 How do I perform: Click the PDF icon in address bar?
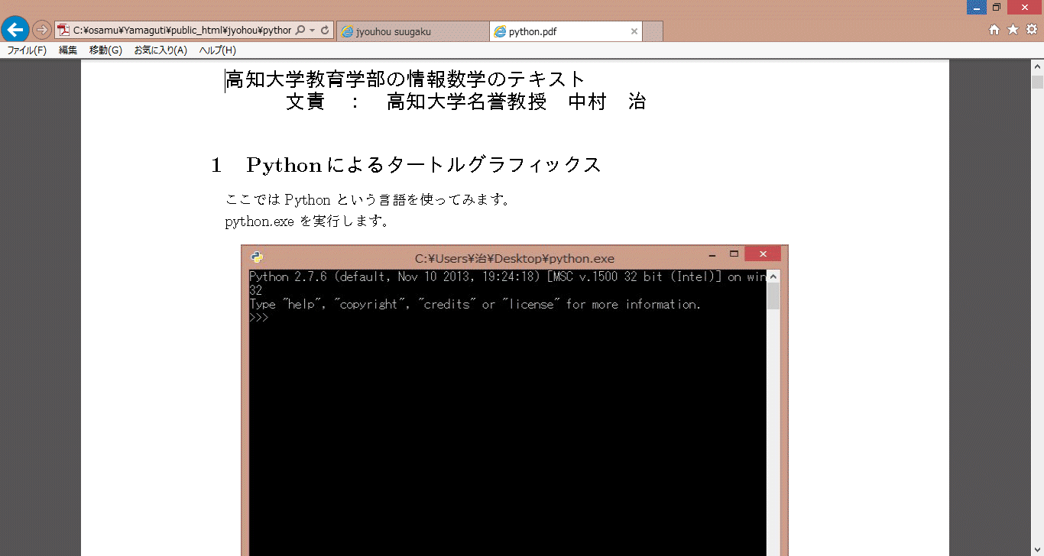click(64, 31)
